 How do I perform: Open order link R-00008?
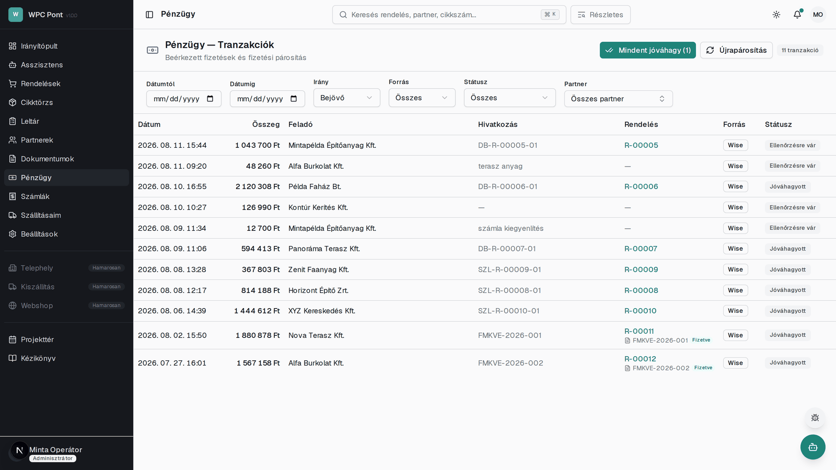(x=641, y=290)
